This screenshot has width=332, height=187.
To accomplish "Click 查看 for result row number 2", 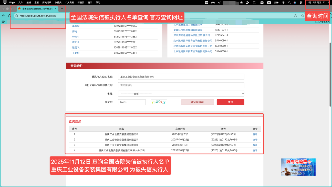I will [255, 140].
